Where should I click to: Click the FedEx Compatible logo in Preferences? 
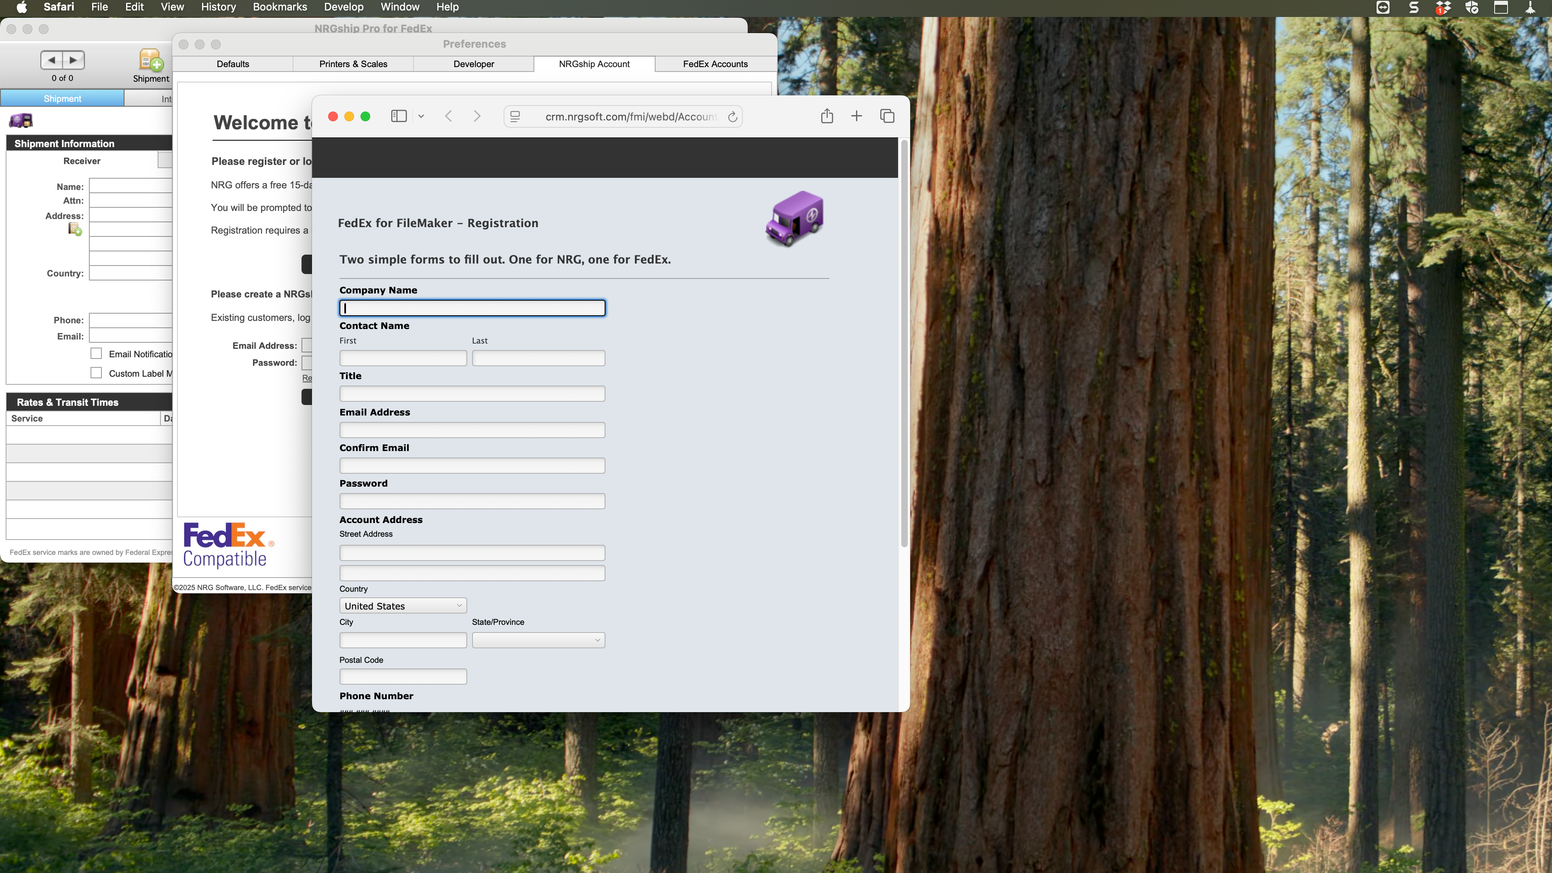click(x=228, y=545)
